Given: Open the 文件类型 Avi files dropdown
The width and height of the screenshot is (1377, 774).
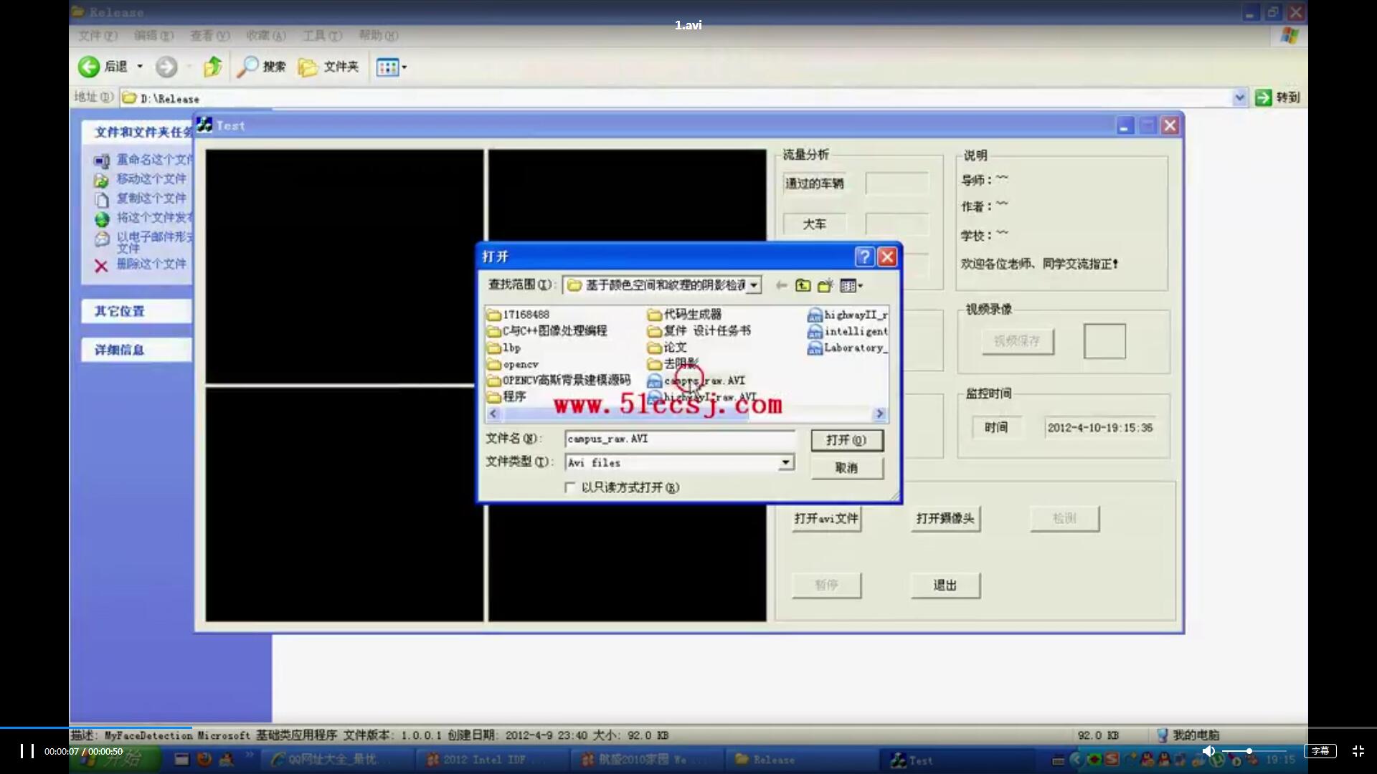Looking at the screenshot, I should tap(786, 462).
